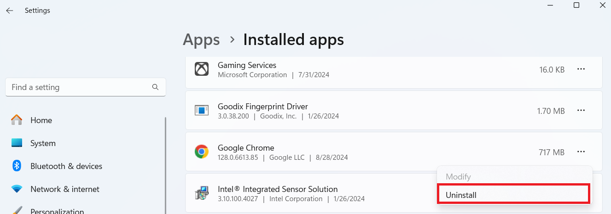
Task: Close the Settings window
Action: [x=603, y=5]
